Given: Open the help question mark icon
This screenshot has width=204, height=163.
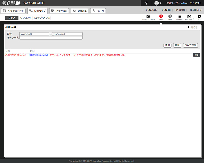Looking at the screenshot, I should (x=146, y=3).
